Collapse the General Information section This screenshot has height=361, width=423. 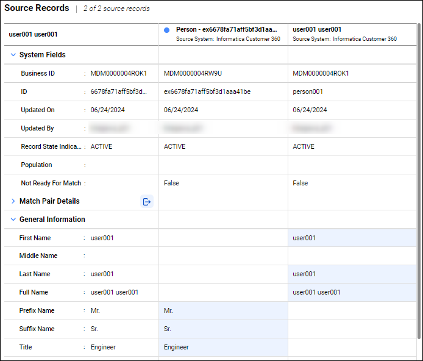(x=13, y=220)
